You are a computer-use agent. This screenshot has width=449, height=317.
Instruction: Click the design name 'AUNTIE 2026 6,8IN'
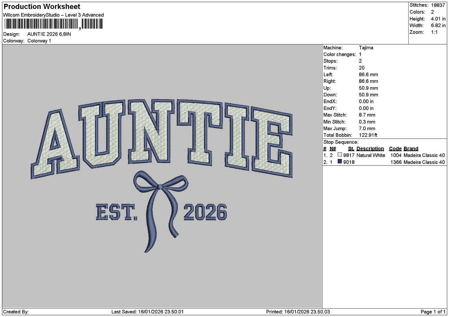tap(49, 34)
